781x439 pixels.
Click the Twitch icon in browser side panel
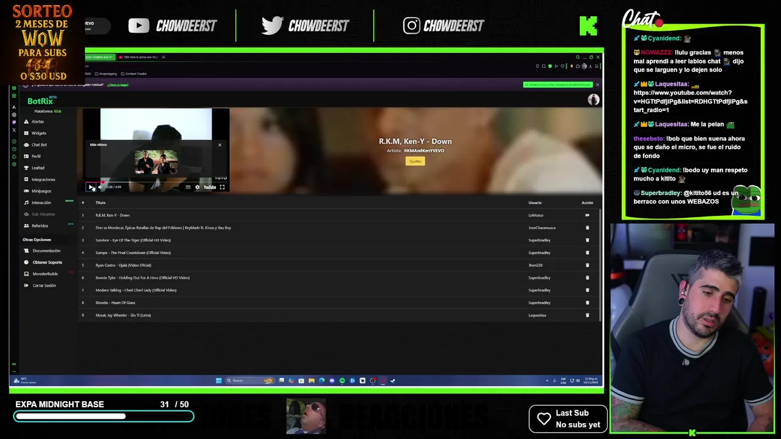[14, 122]
